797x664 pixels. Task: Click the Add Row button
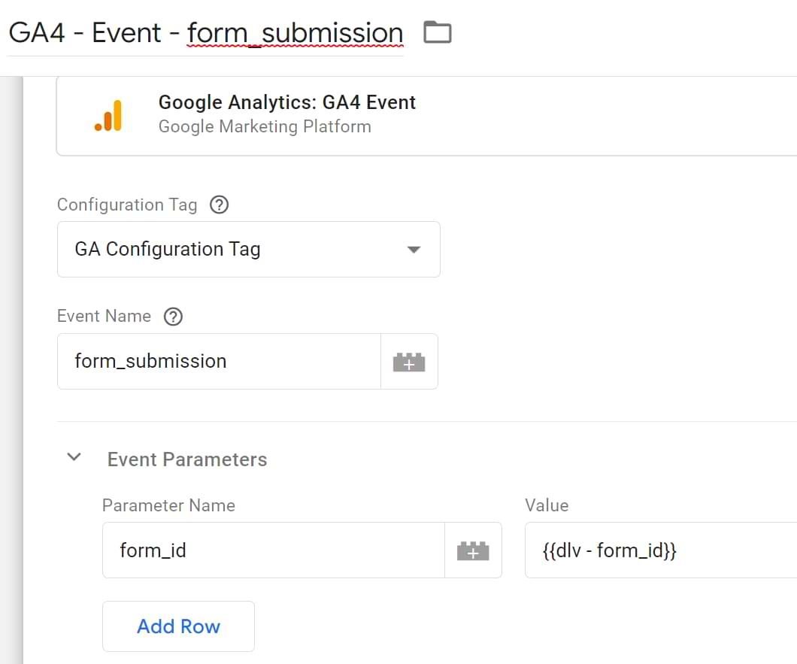[x=178, y=626]
